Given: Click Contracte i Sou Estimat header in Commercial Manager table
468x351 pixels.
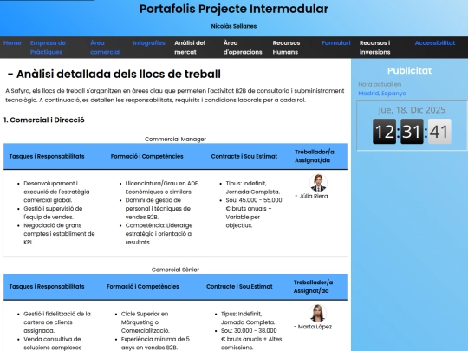Looking at the screenshot, I should [x=244, y=156].
